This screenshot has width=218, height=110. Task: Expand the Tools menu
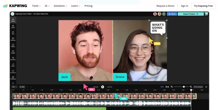point(36,6)
